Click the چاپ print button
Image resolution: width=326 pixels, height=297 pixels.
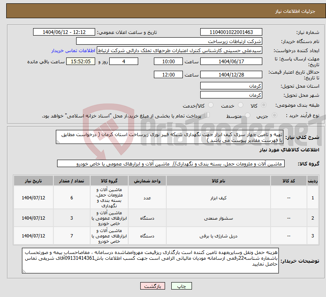click(x=182, y=286)
